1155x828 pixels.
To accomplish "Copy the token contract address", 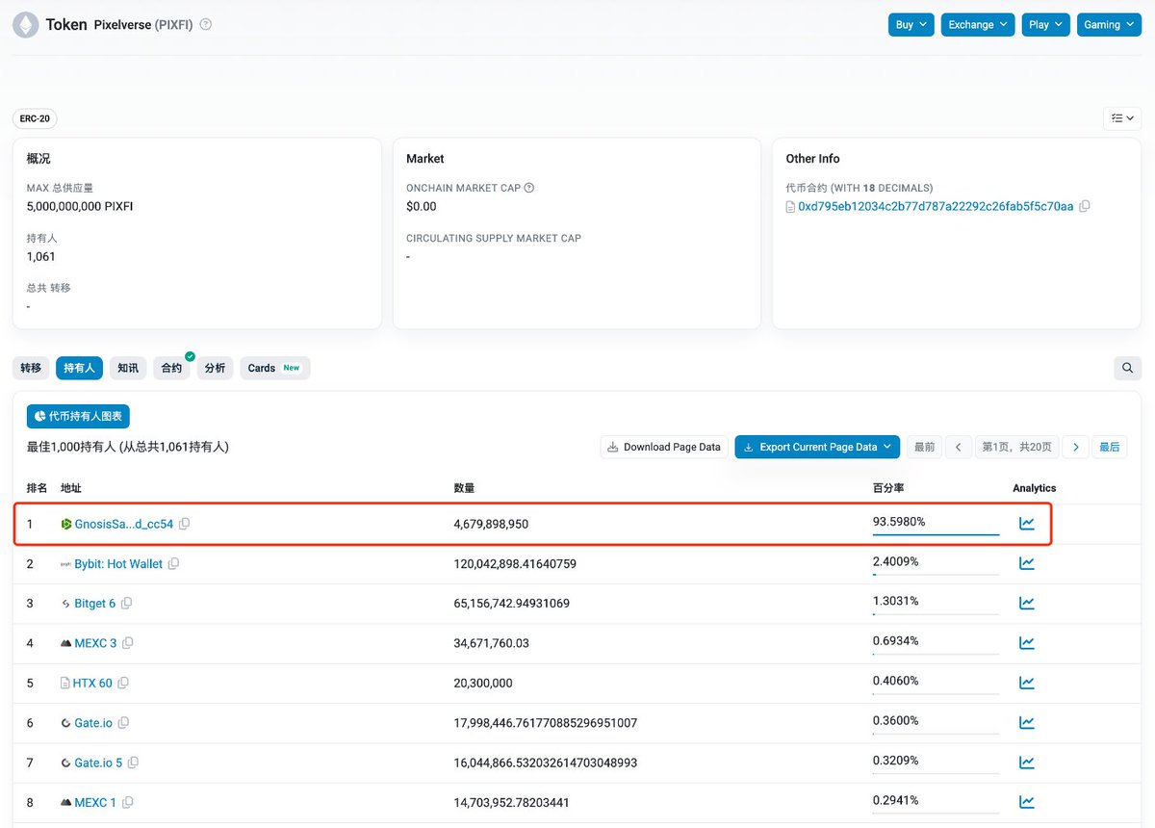I will pos(1085,206).
